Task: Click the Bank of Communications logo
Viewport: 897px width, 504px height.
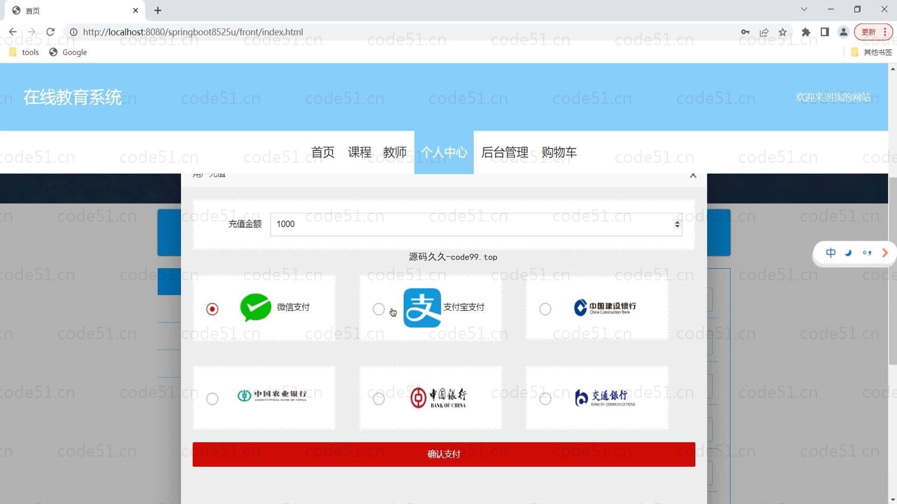Action: (x=605, y=398)
